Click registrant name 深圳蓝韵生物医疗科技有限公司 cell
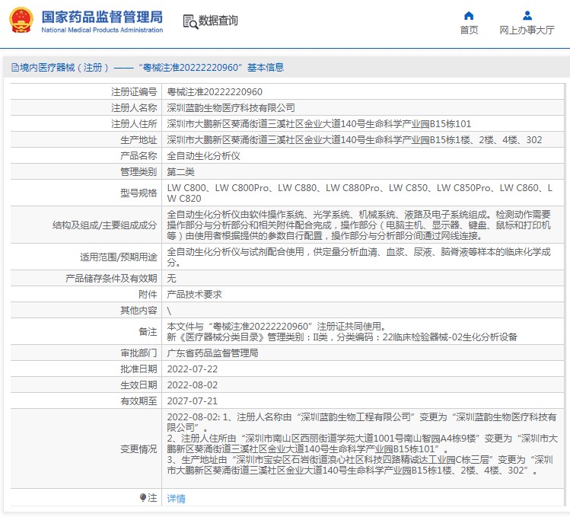 tap(231, 108)
